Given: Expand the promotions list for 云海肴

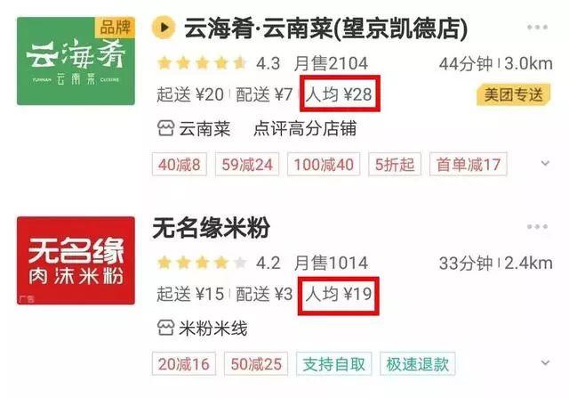Looking at the screenshot, I should coord(545,163).
